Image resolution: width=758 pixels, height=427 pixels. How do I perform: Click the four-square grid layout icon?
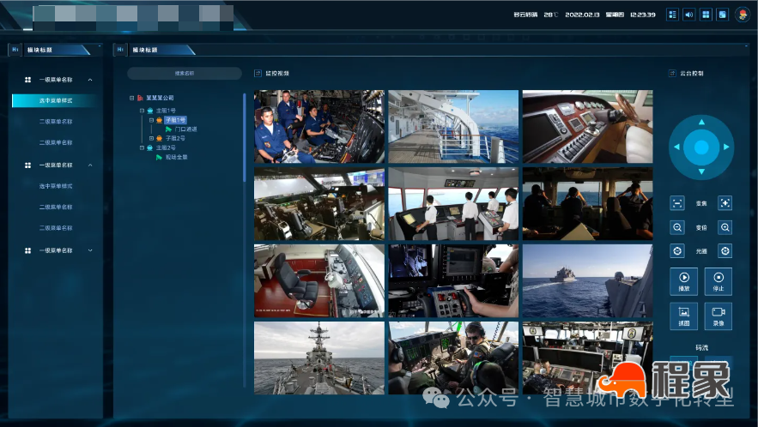[706, 15]
